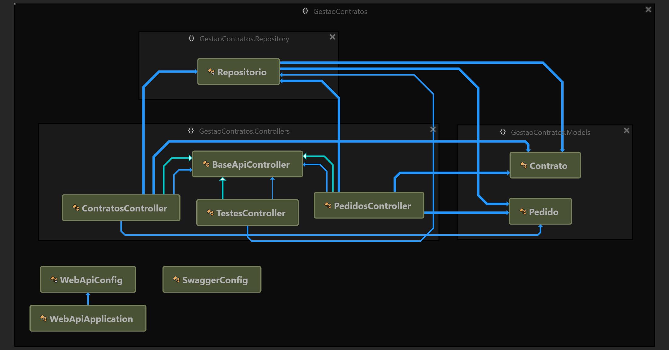Click the class icon on the Contrato node
669x350 pixels.
(523, 165)
